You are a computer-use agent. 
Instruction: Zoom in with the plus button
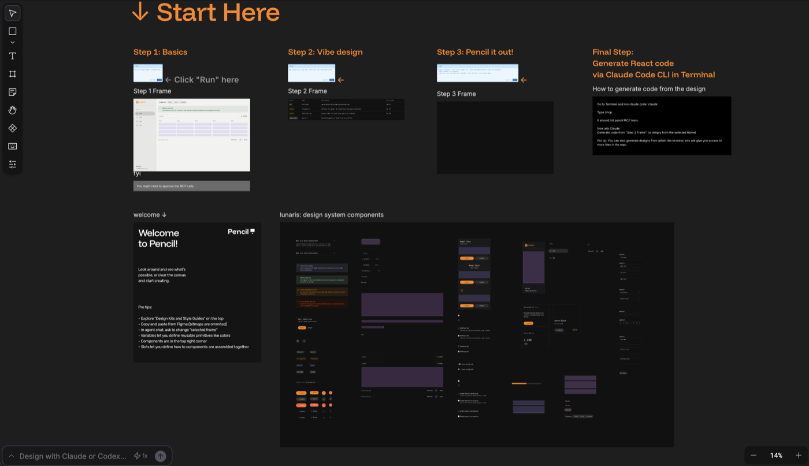pyautogui.click(x=799, y=456)
